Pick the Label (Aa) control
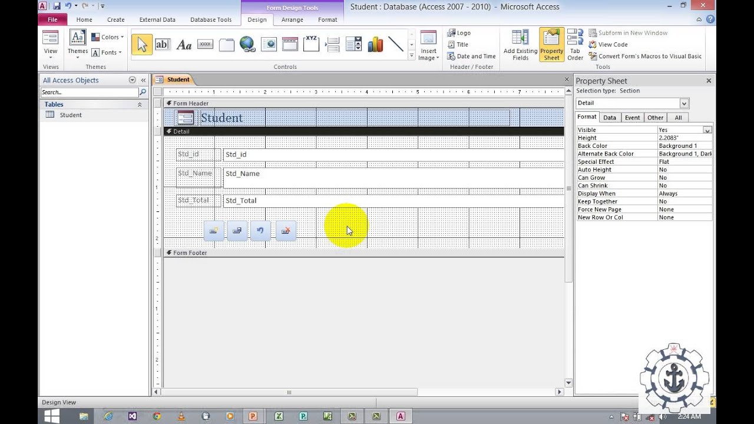 pyautogui.click(x=184, y=45)
